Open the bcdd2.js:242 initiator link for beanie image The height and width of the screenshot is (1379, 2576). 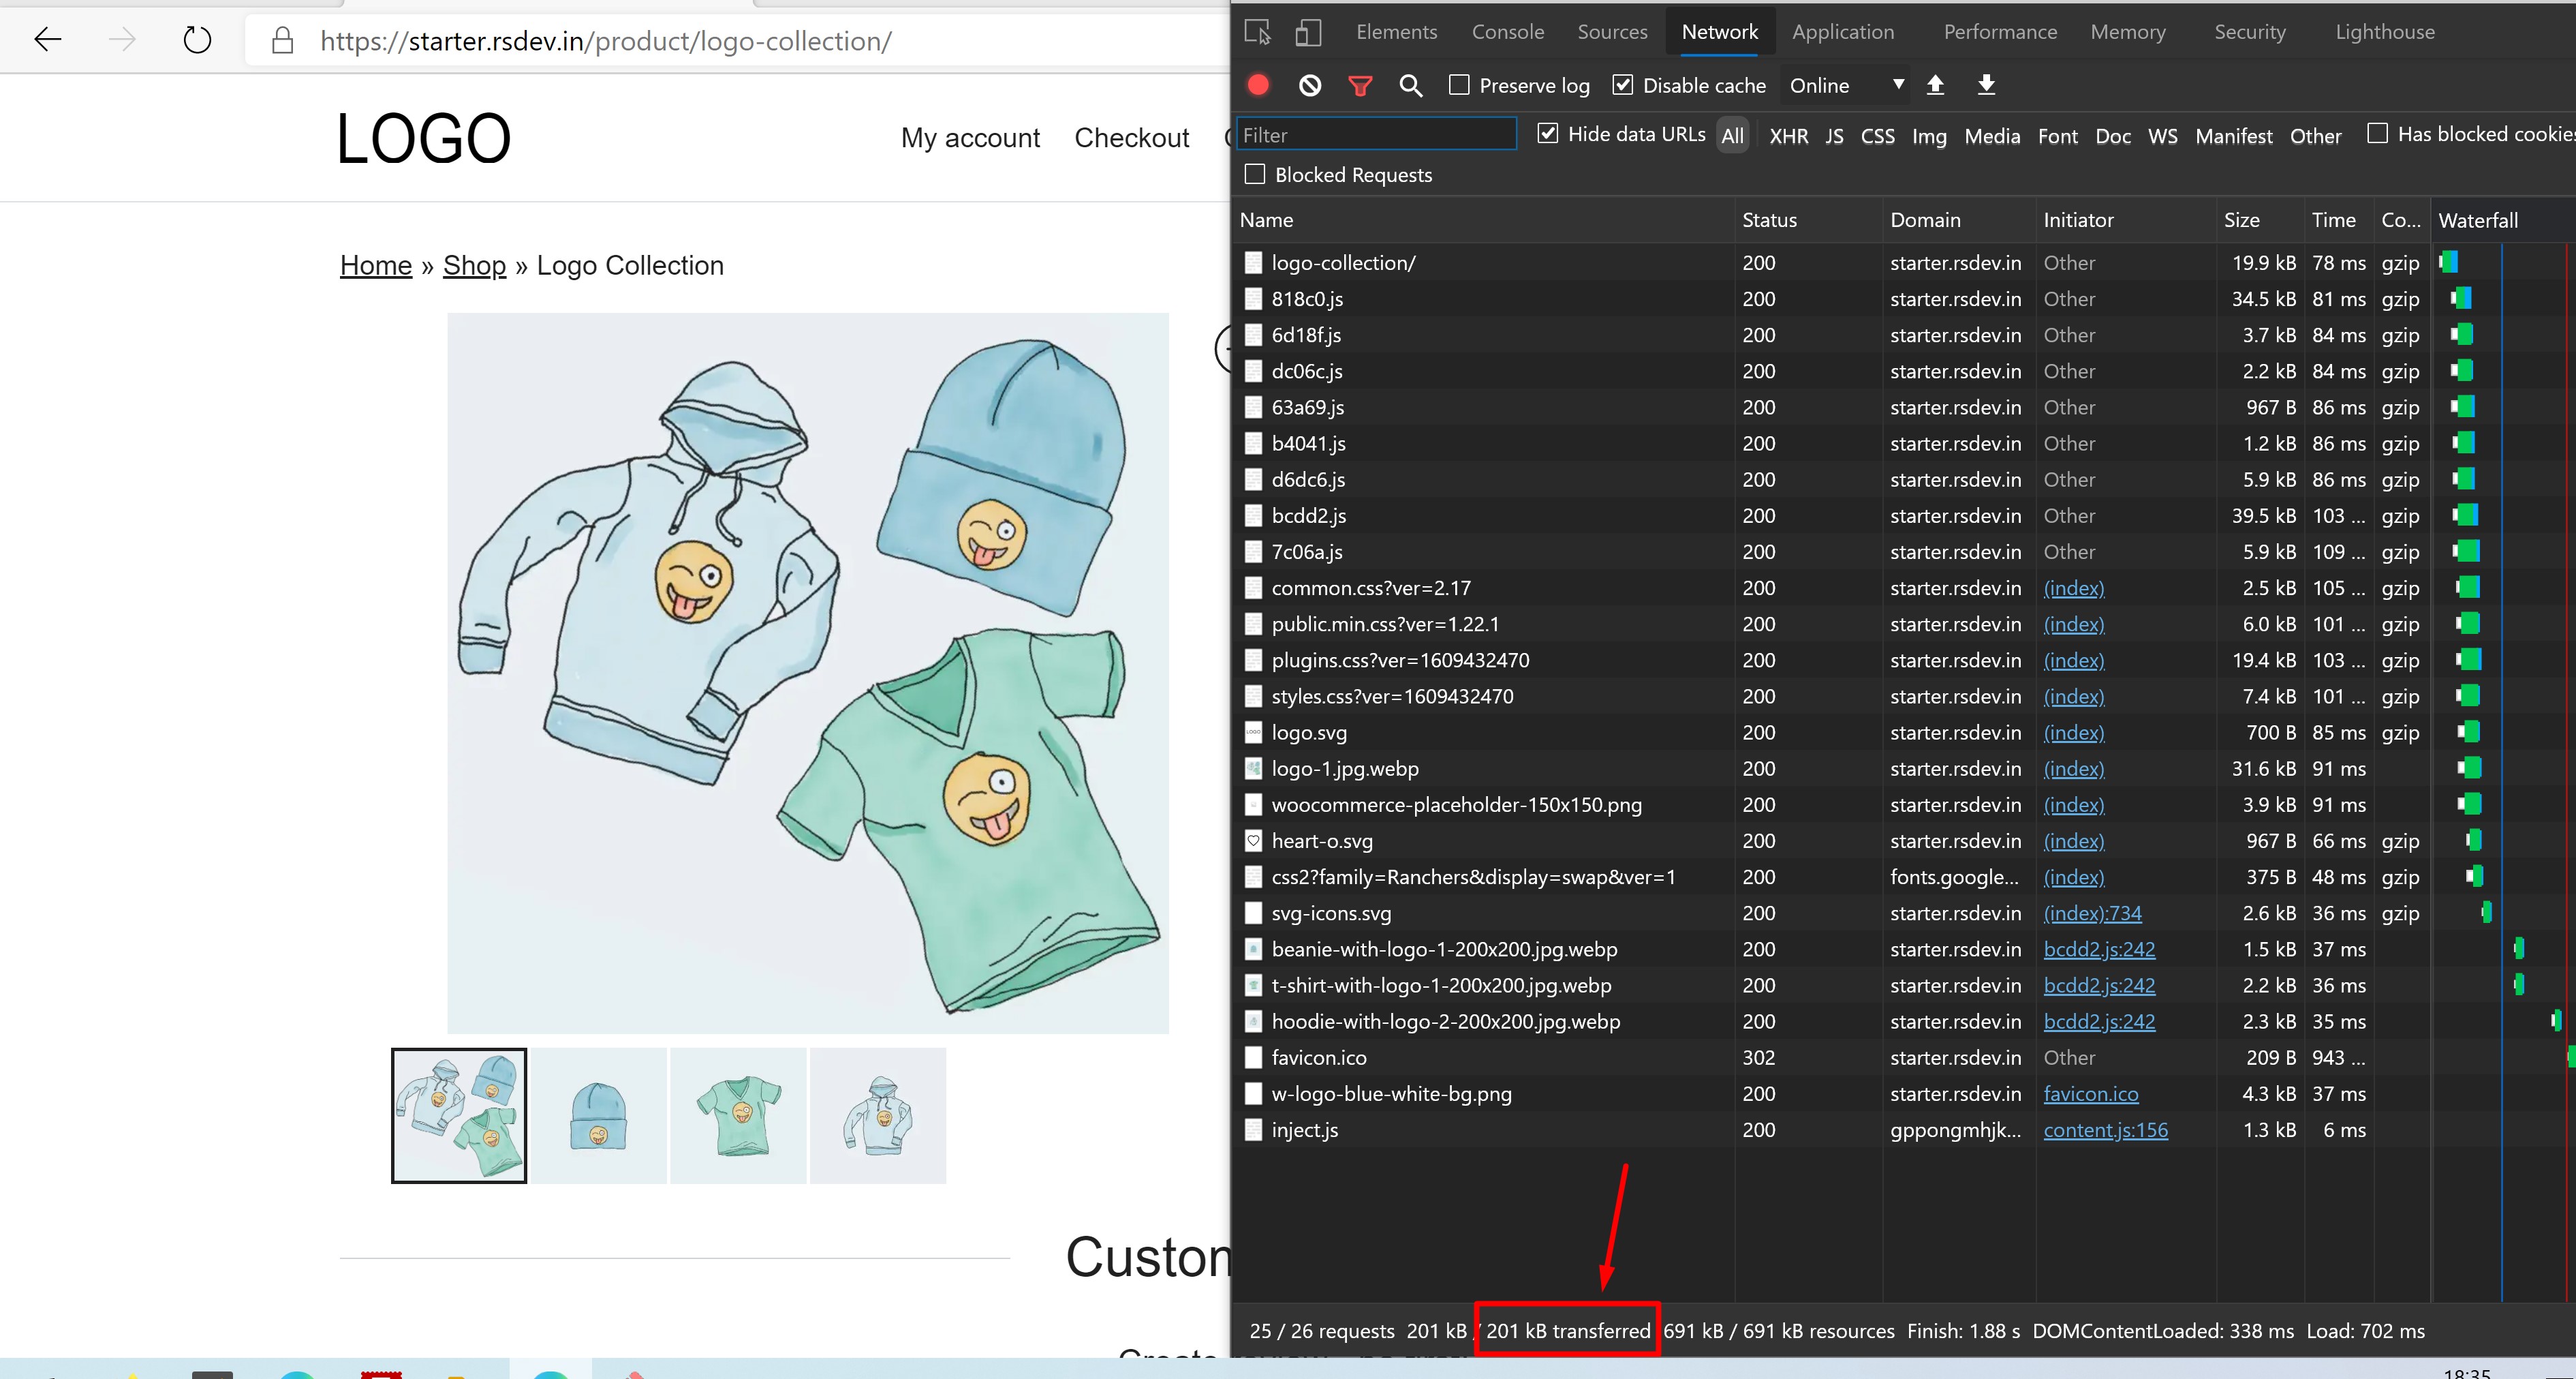2098,949
